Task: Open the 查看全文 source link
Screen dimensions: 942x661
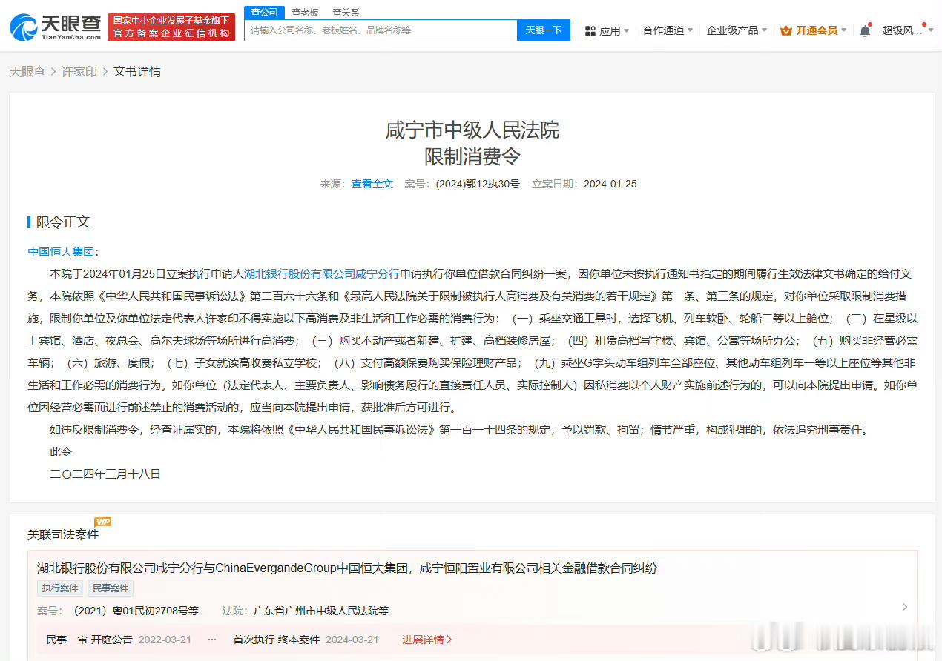Action: pyautogui.click(x=372, y=184)
